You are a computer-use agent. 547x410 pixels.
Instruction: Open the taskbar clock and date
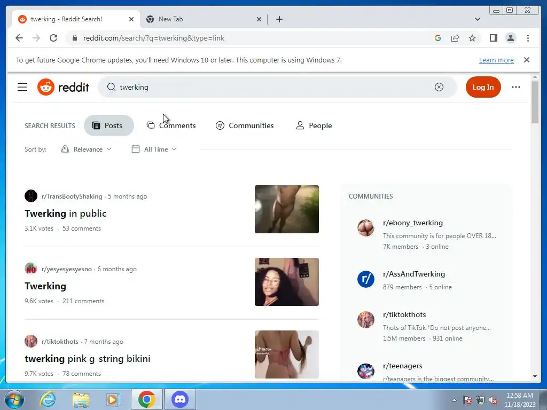pos(520,400)
